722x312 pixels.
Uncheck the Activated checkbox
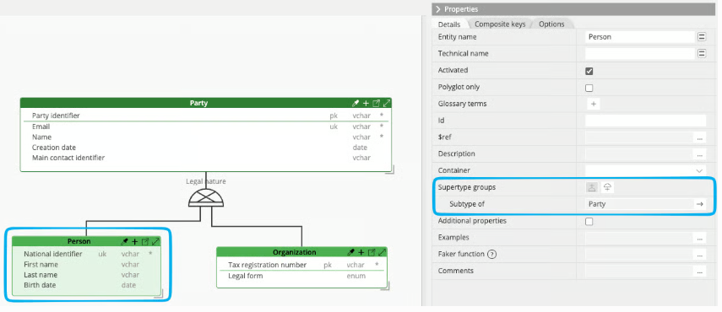589,71
